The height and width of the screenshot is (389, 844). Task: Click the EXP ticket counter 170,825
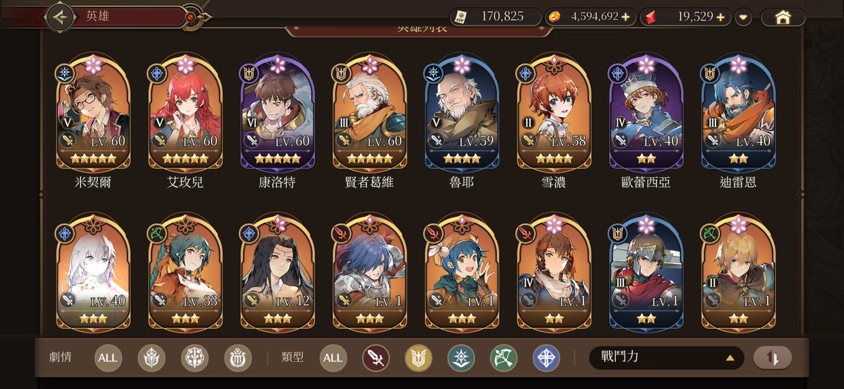[x=495, y=17]
